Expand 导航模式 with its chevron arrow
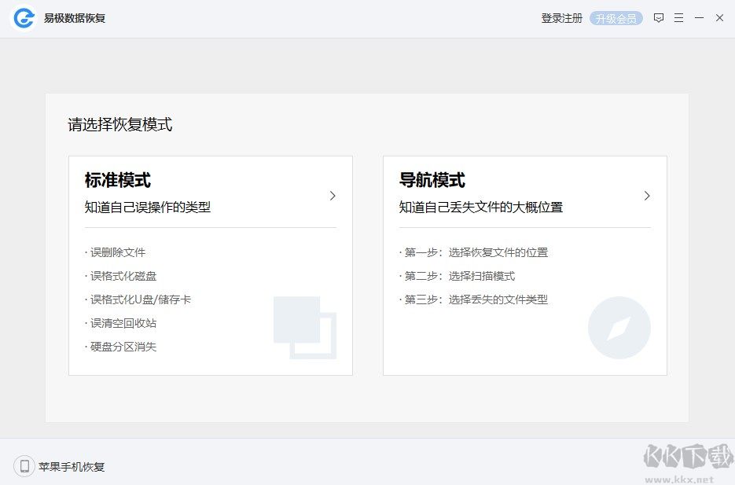 point(647,196)
